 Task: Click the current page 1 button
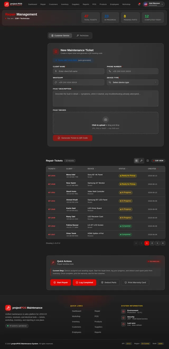point(147,243)
